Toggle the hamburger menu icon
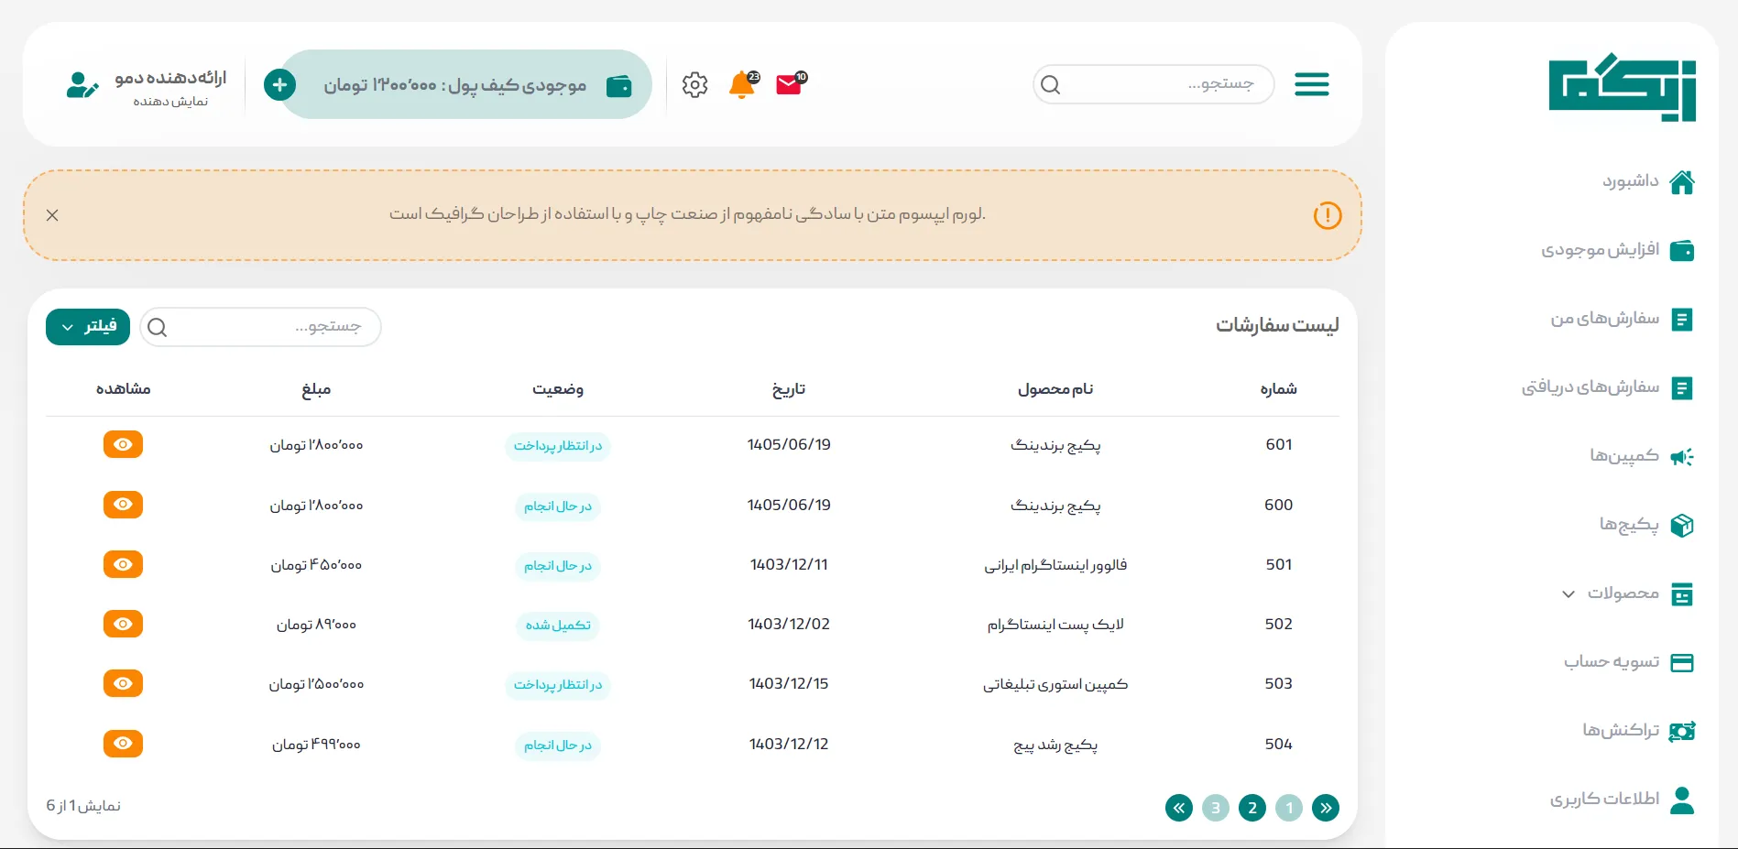 click(1311, 84)
